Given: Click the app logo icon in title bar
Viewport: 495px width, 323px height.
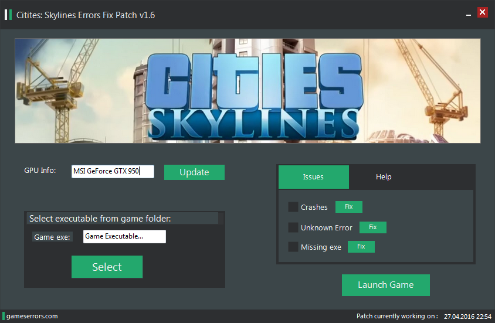Looking at the screenshot, I should 8,15.
